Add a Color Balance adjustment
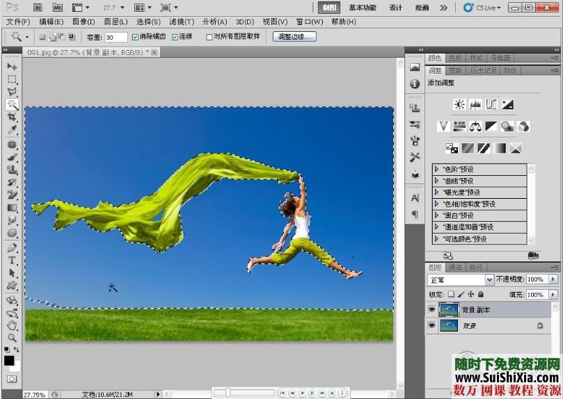Viewport: 563px width, 399px height. pos(475,127)
